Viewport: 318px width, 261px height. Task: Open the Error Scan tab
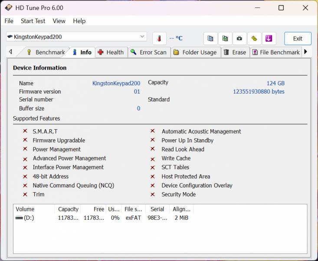(149, 52)
